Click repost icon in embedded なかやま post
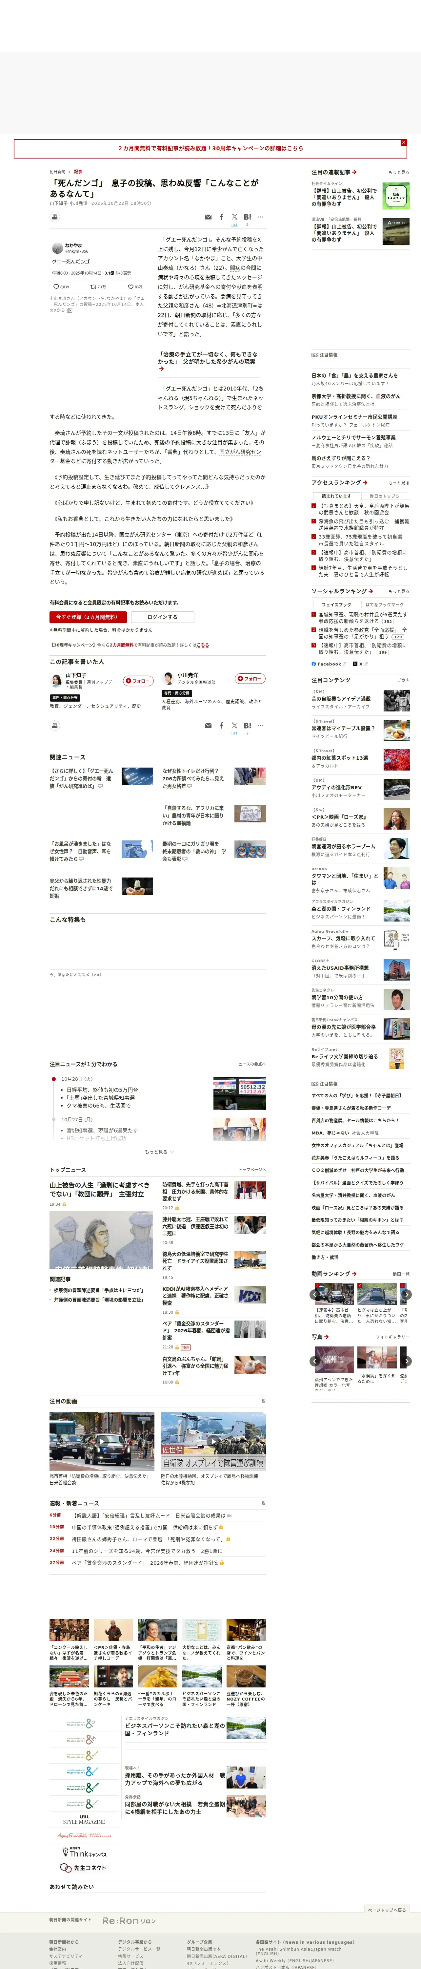The width and height of the screenshot is (421, 1969). tap(93, 286)
